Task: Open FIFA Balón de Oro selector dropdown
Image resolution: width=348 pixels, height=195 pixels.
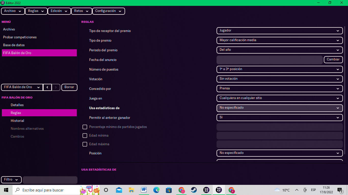Action: coord(22,87)
